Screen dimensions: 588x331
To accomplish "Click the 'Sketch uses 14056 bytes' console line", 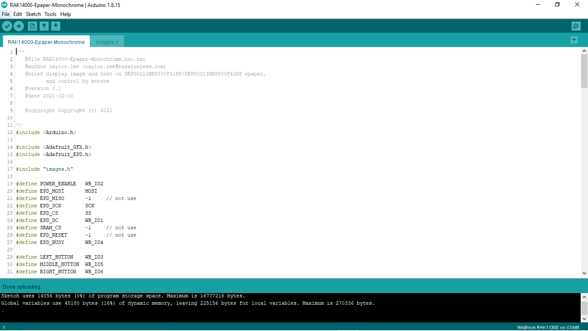I will [x=123, y=296].
